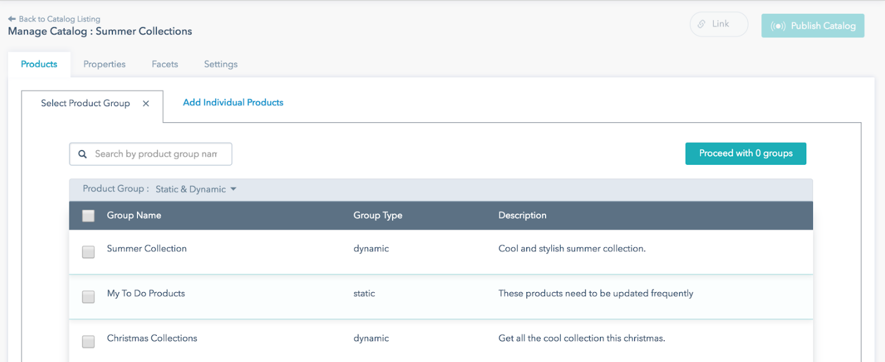Click Proceed with 0 groups button
The height and width of the screenshot is (362, 885).
coord(746,154)
